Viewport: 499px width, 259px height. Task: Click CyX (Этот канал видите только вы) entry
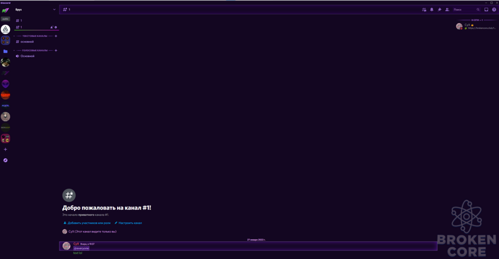point(90,231)
